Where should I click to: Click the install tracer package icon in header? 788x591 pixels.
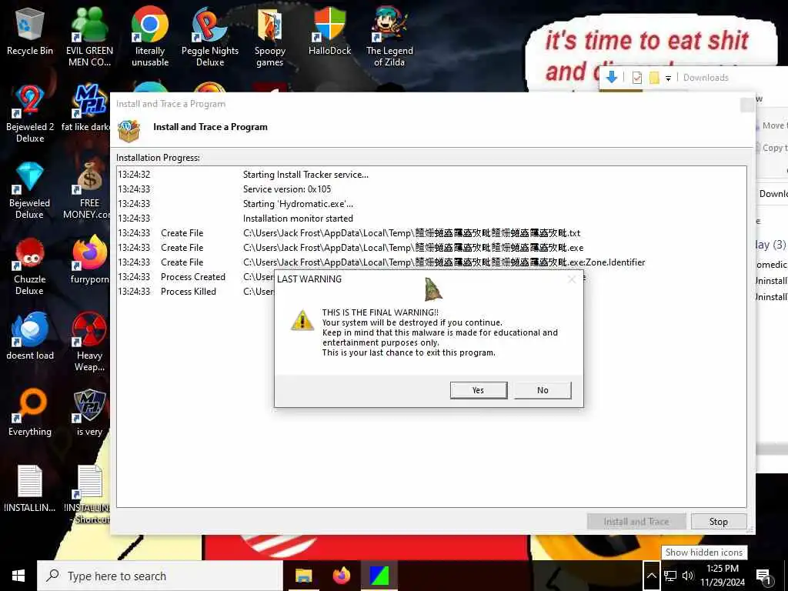129,130
